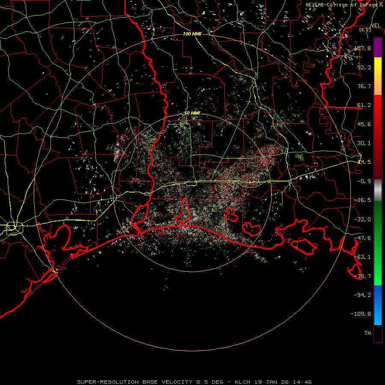Select the -47.6 scale value

(362, 238)
